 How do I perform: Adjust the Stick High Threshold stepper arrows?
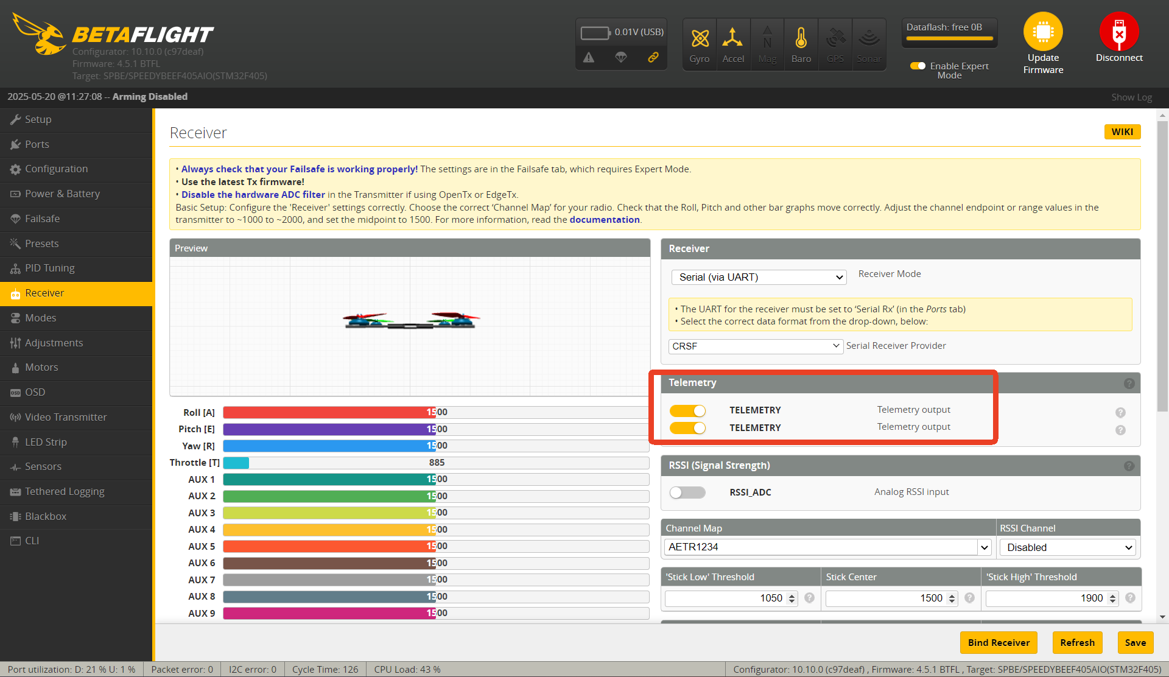click(x=1113, y=598)
